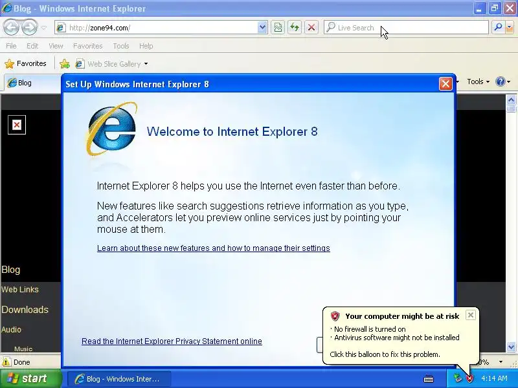Click the red Security Center tray icon

[x=469, y=378]
